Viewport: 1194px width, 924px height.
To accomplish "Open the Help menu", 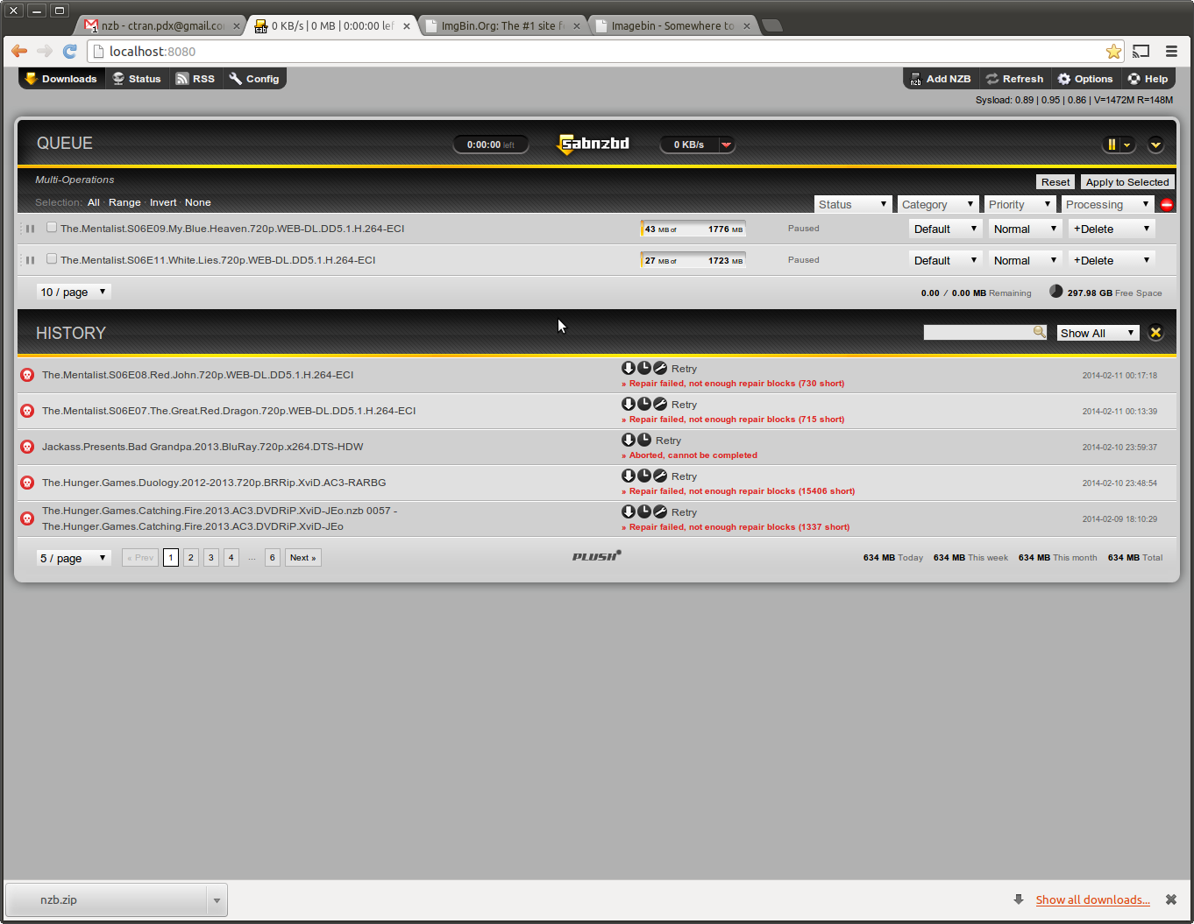I will [1148, 79].
